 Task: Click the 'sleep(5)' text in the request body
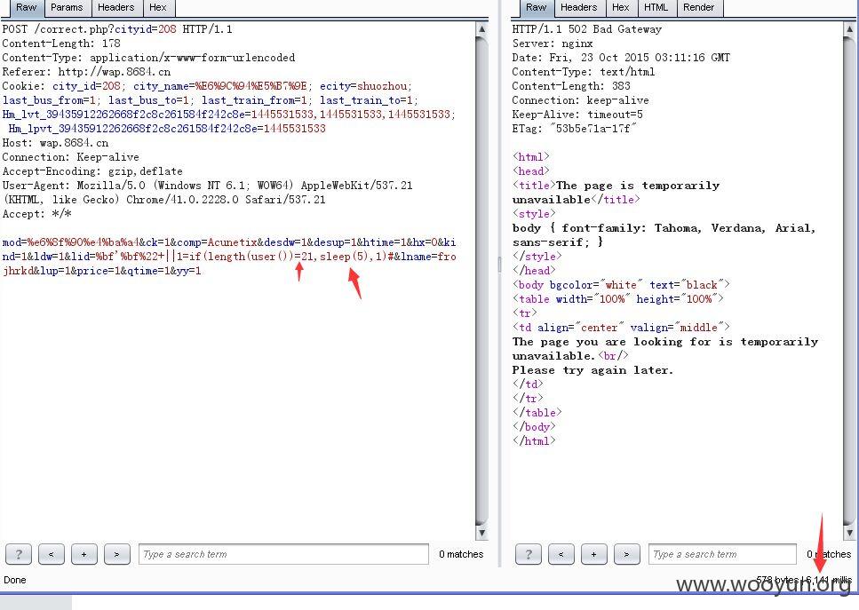pyautogui.click(x=344, y=257)
